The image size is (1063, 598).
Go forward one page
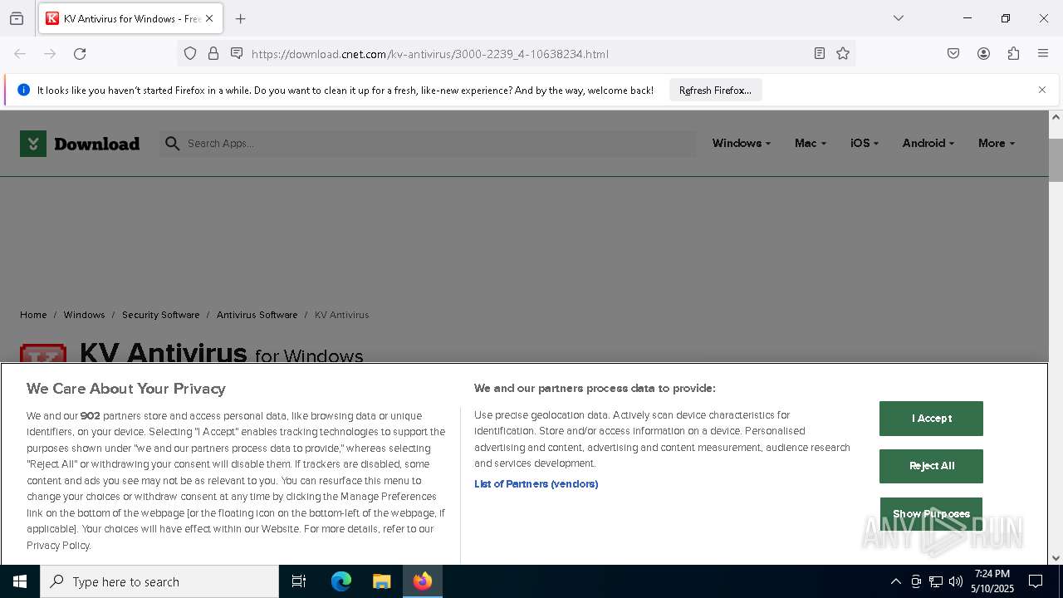[50, 54]
